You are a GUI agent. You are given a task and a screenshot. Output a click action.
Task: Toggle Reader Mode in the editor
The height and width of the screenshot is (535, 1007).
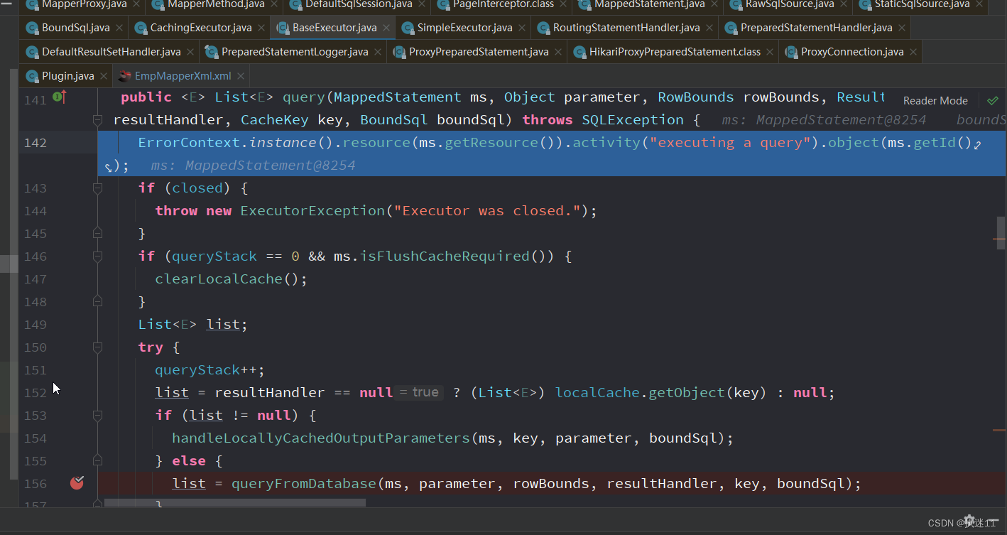click(935, 101)
